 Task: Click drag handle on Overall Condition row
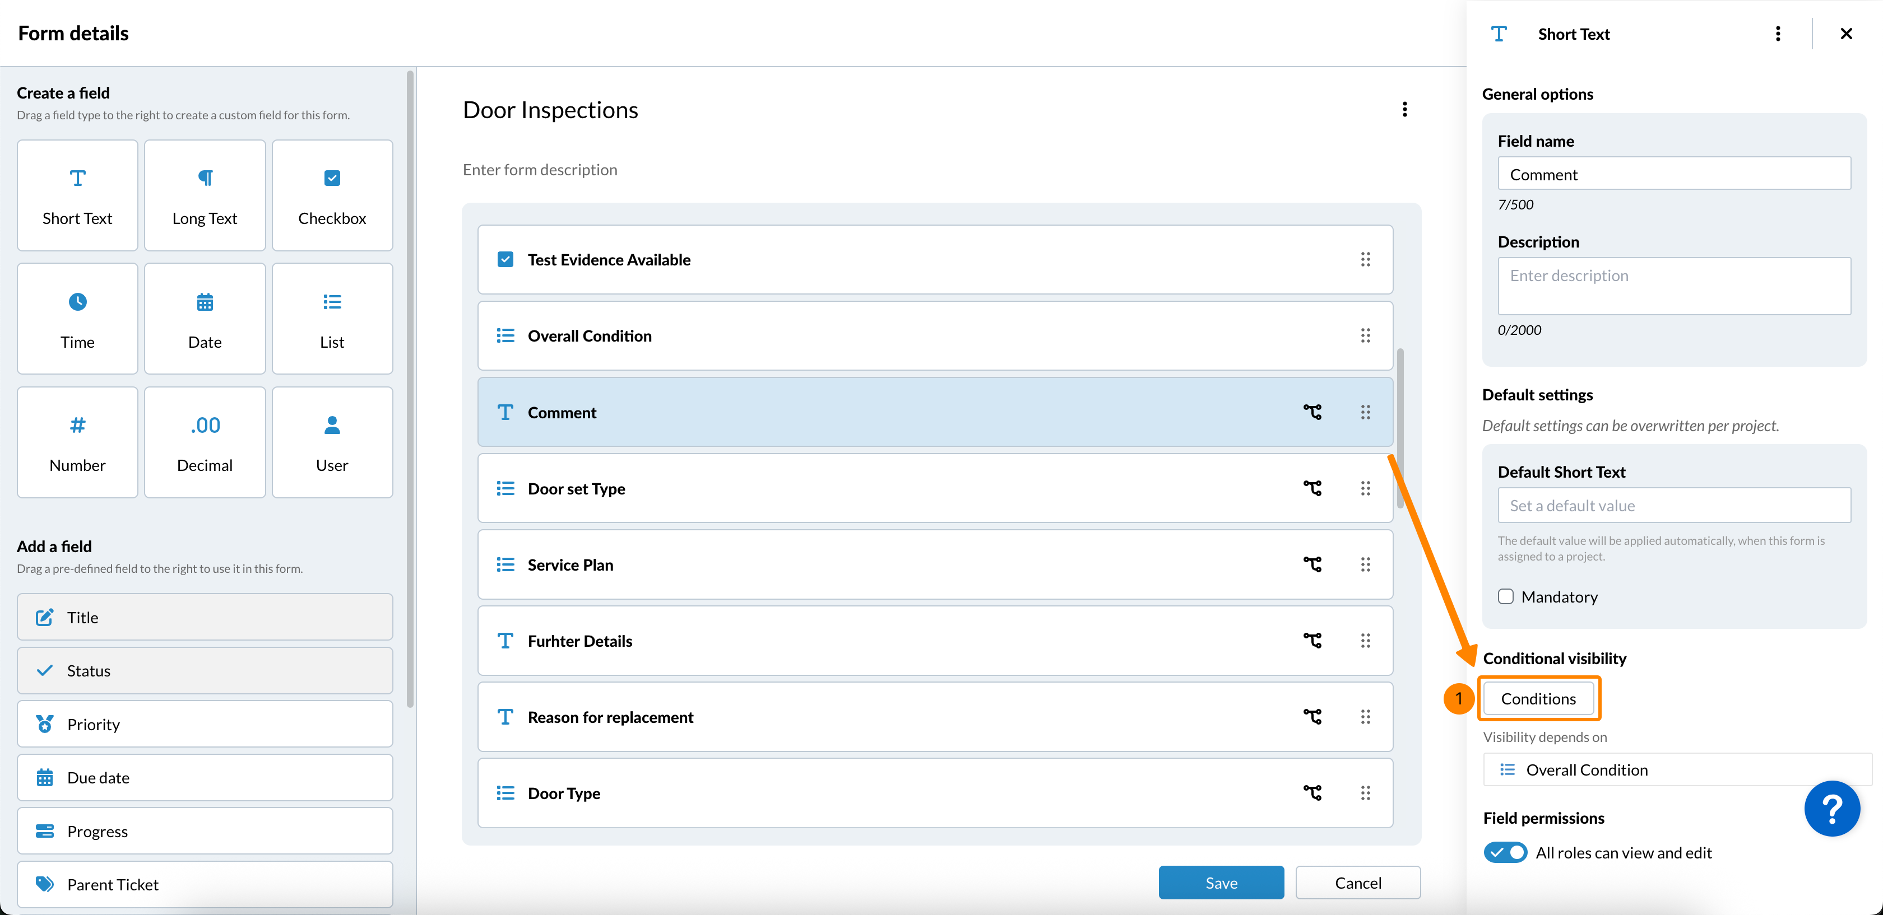pos(1365,336)
